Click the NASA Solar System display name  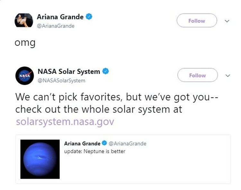[x=69, y=72]
